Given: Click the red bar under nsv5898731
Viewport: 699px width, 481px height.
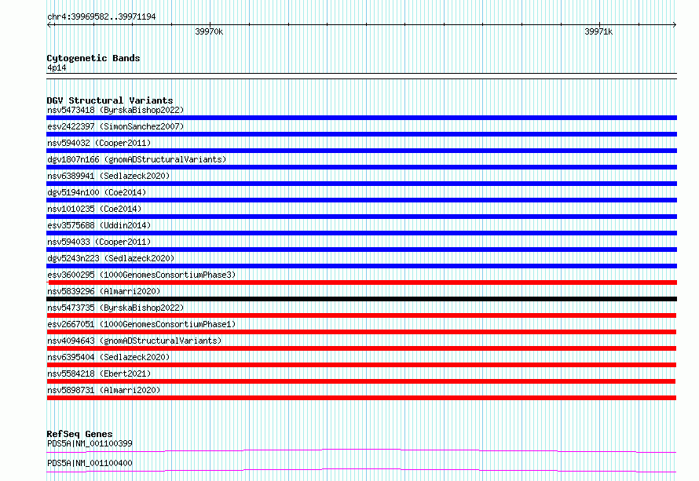Looking at the screenshot, I should point(361,398).
